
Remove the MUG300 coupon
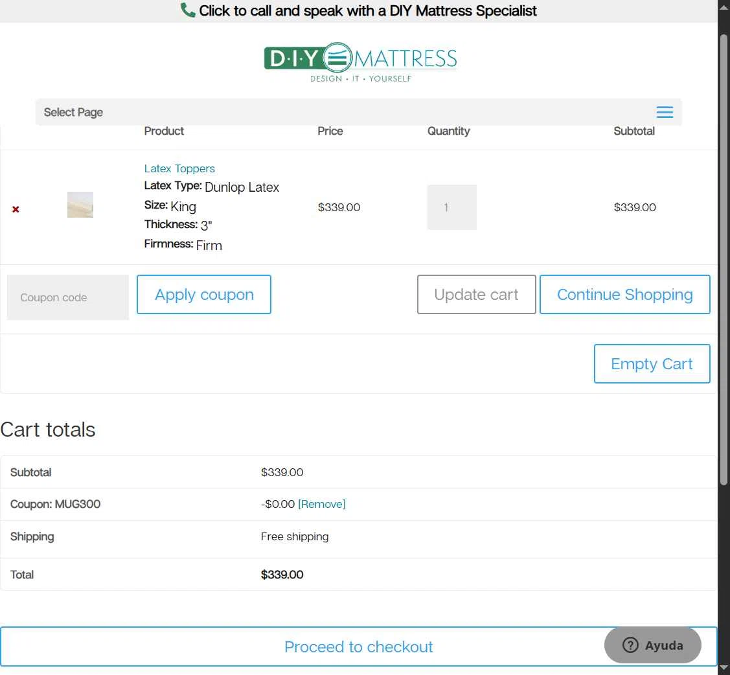tap(322, 504)
